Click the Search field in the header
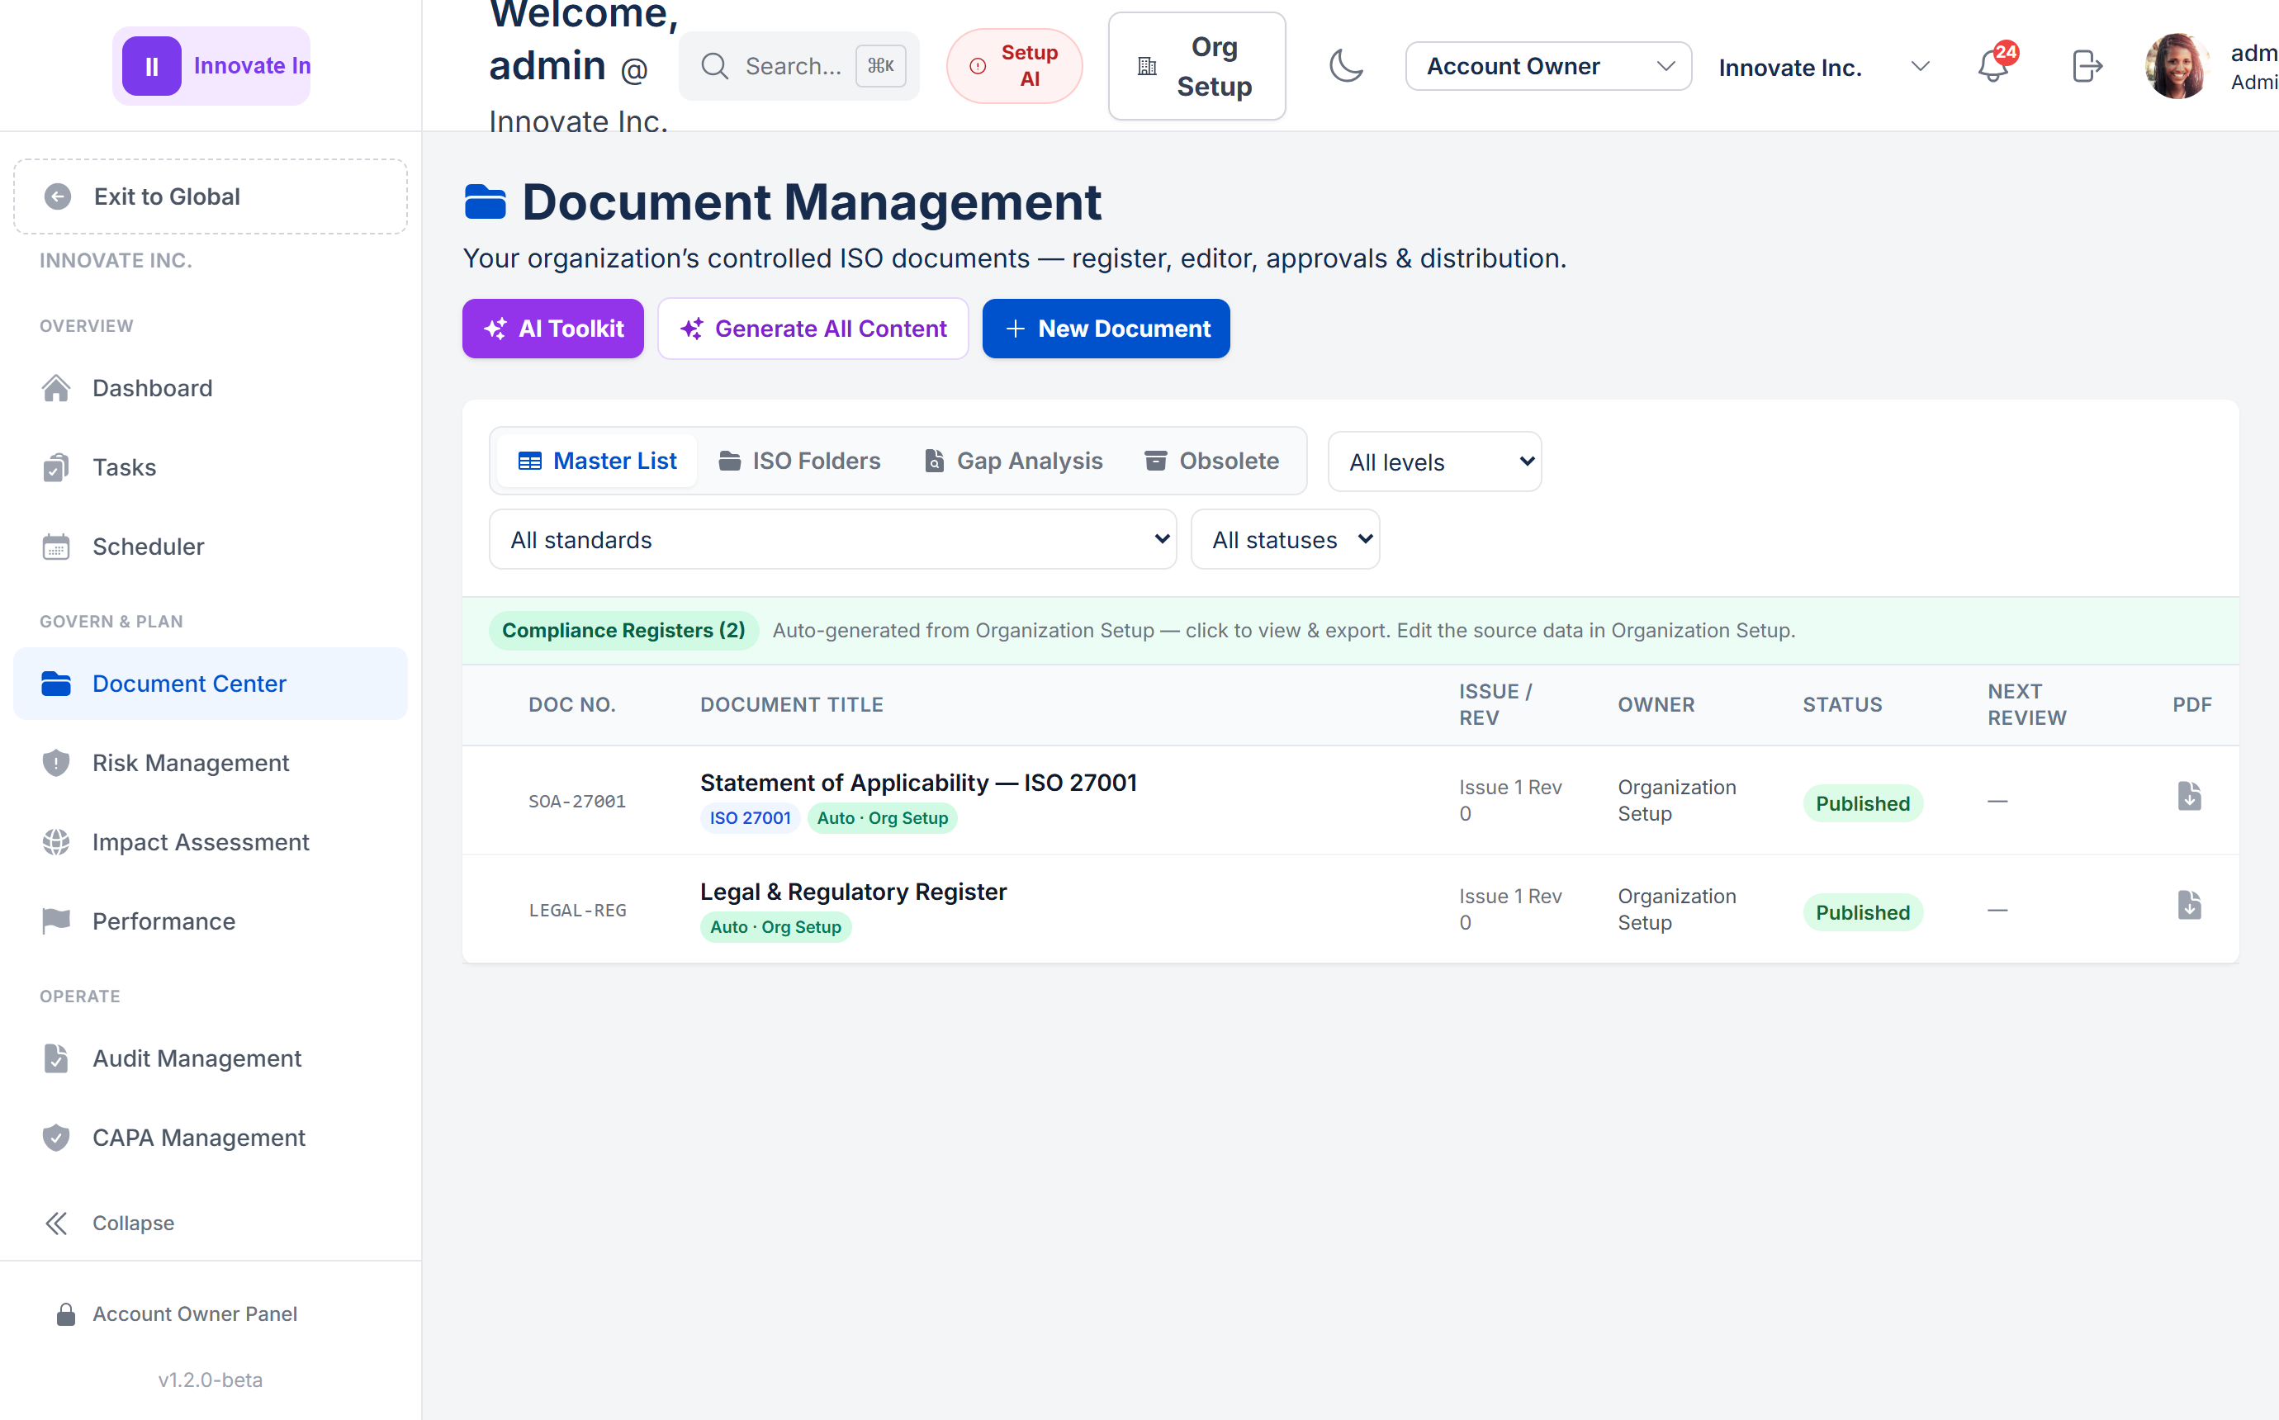This screenshot has width=2279, height=1420. click(798, 66)
